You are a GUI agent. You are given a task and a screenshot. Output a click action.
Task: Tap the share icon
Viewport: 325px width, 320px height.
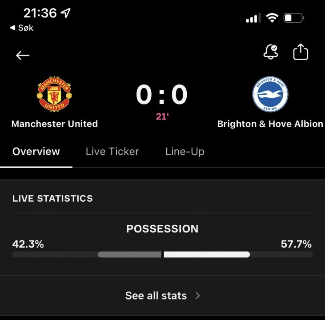coord(301,52)
